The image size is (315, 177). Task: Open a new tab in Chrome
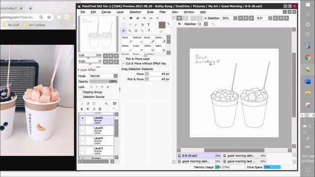(31, 8)
